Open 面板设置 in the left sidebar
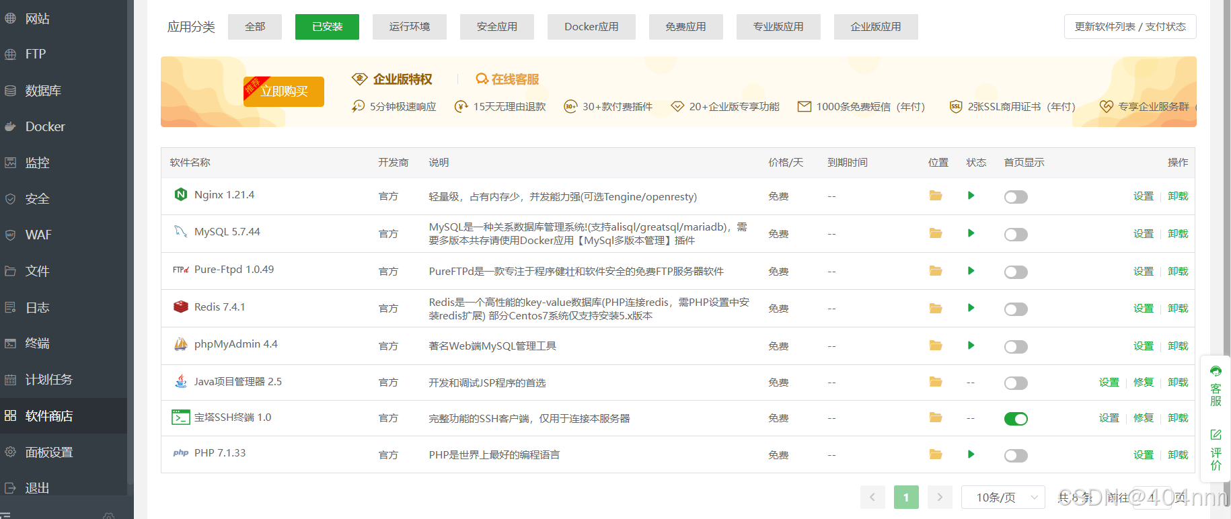Viewport: 1231px width, 519px height. click(x=64, y=452)
